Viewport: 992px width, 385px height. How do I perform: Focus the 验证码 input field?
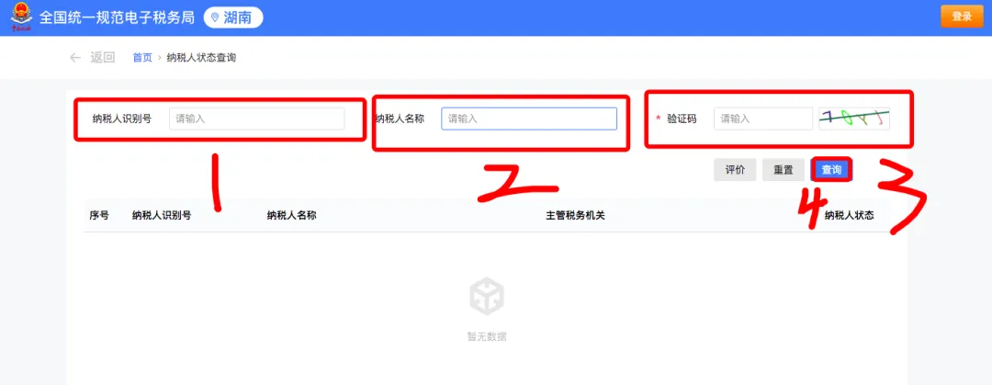(763, 119)
